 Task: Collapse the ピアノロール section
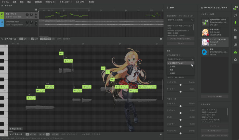(x=2, y=39)
